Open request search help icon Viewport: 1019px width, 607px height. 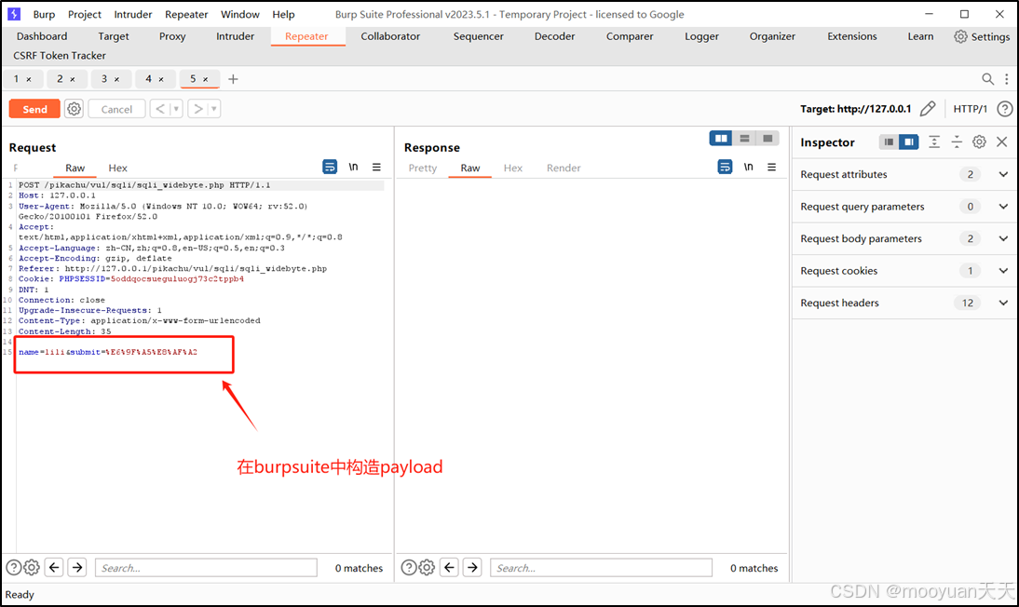click(14, 567)
